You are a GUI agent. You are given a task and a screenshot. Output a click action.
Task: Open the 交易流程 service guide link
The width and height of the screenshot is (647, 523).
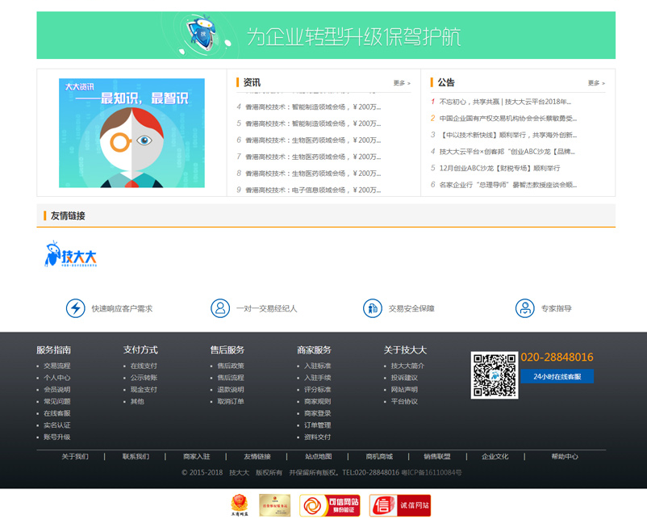[x=56, y=366]
